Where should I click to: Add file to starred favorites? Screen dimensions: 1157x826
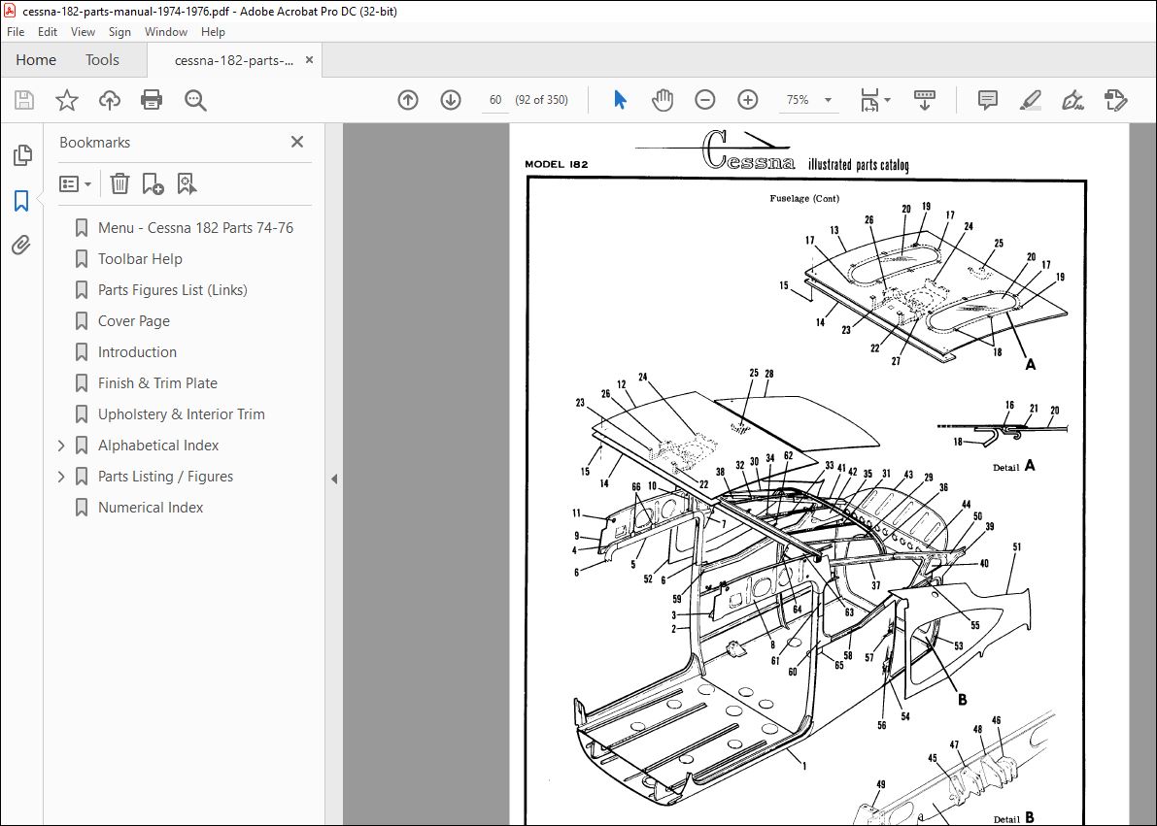tap(67, 100)
